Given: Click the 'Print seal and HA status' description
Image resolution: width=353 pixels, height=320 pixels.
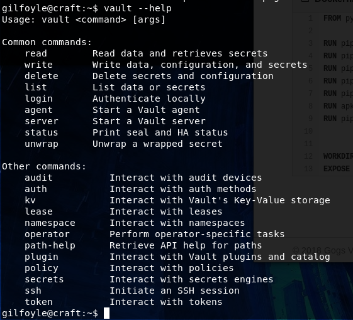Looking at the screenshot, I should coord(160,132).
